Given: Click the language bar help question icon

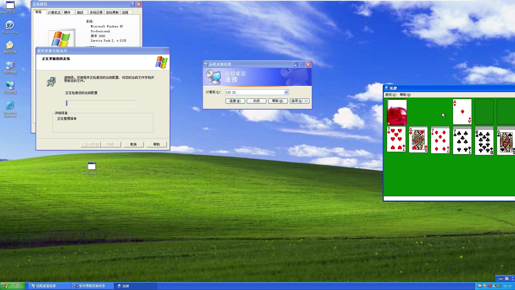Looking at the screenshot, I should click(x=507, y=279).
